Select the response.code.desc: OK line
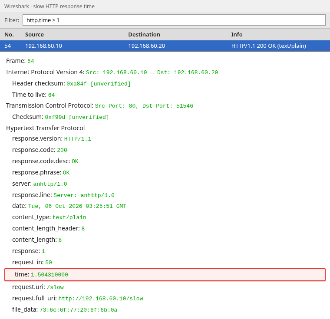The height and width of the screenshot is (319, 330). point(45,161)
